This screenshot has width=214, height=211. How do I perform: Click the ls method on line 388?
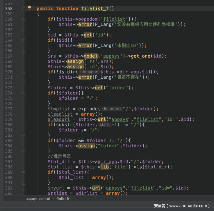click(139, 167)
